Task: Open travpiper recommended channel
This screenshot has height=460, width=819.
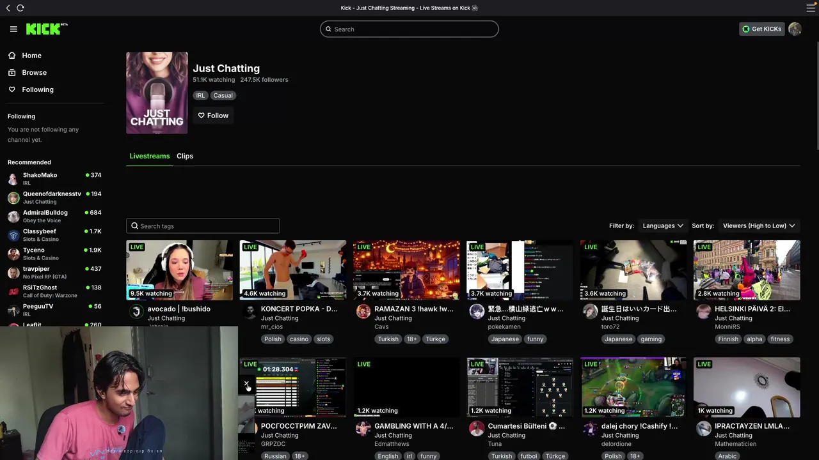Action: pos(54,272)
